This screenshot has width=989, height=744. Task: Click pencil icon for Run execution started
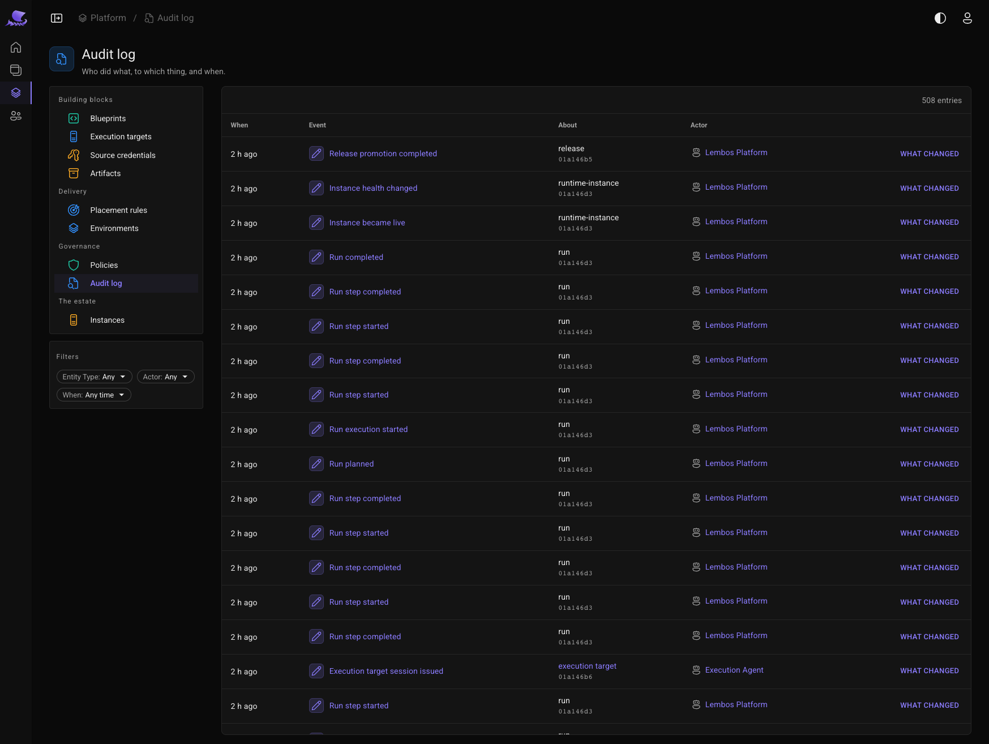pyautogui.click(x=316, y=429)
